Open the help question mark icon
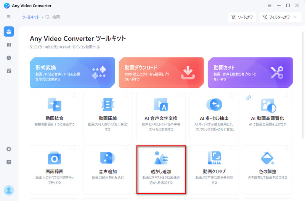 pos(9,162)
